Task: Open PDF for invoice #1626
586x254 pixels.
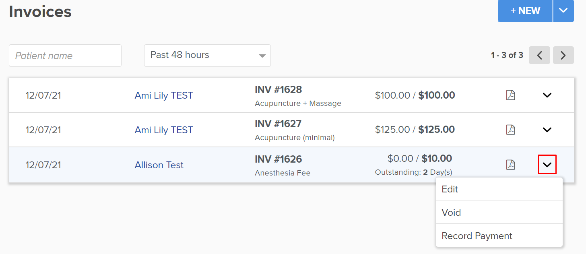Action: (x=510, y=165)
